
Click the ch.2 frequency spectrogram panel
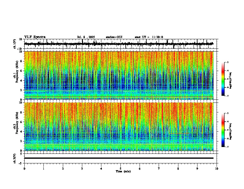click(x=119, y=127)
